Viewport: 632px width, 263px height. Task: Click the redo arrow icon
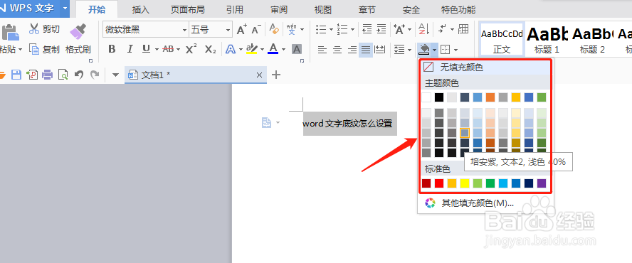[95, 75]
